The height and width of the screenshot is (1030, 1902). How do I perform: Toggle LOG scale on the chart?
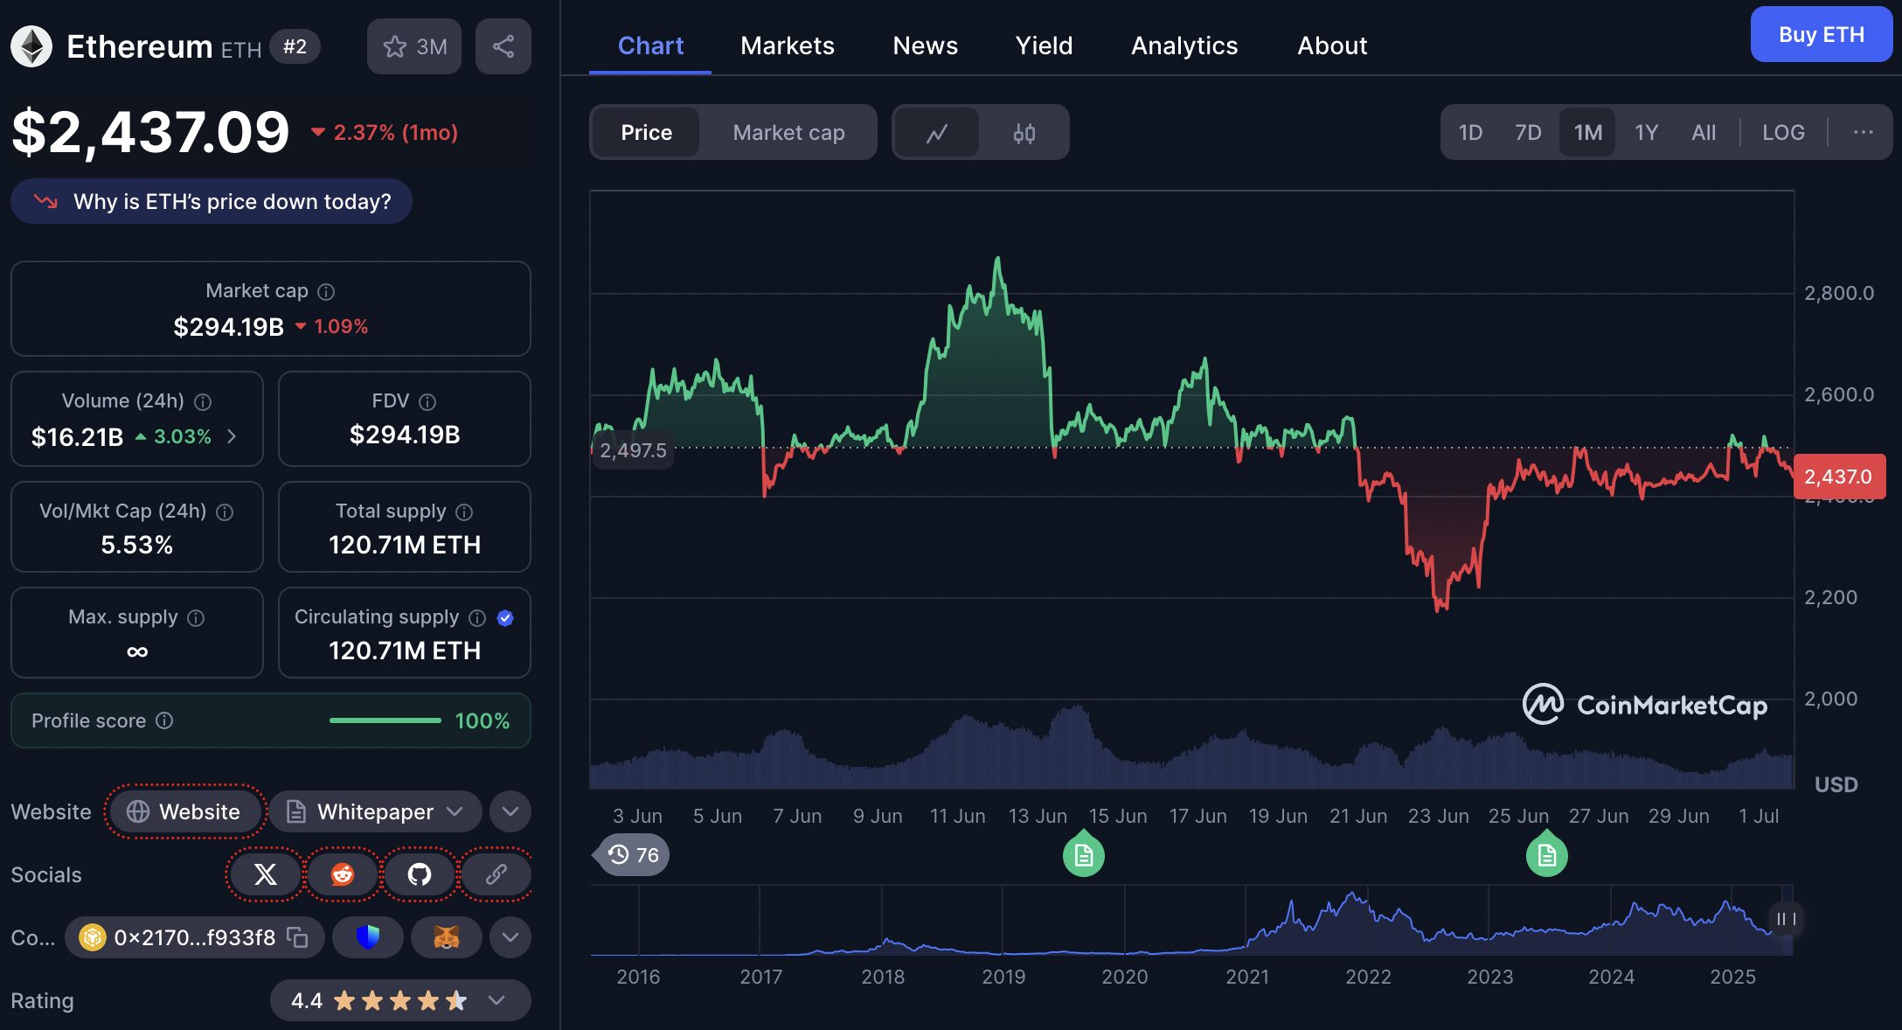coord(1783,133)
